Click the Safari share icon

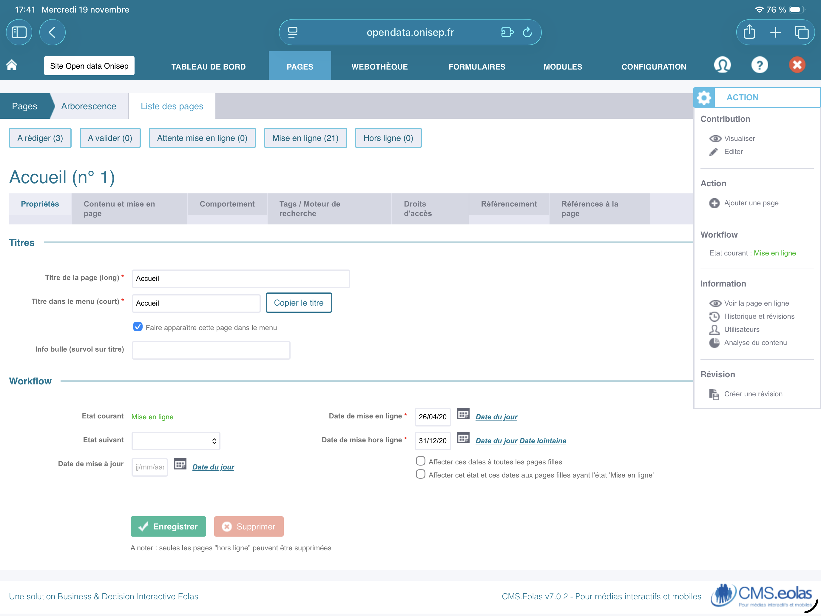click(x=749, y=32)
